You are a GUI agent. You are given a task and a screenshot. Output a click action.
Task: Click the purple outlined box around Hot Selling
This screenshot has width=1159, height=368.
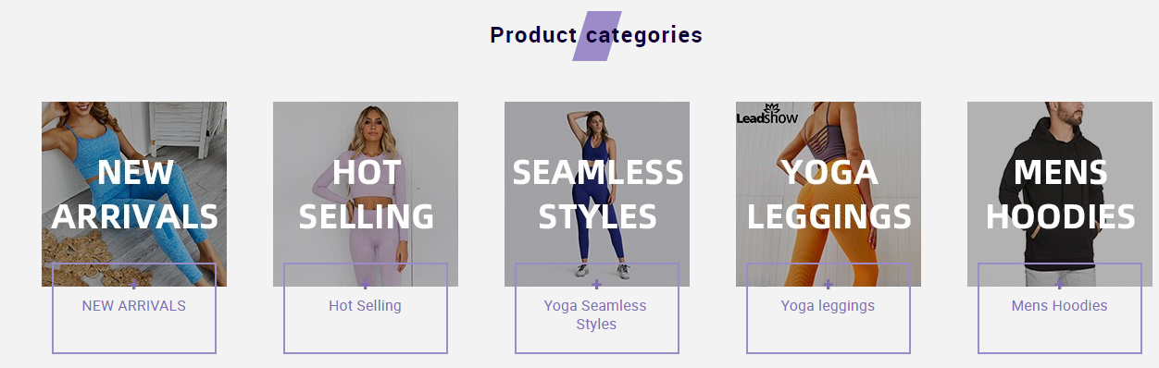[x=366, y=308]
